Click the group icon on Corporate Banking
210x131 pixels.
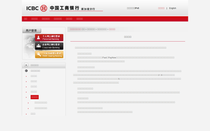[38, 46]
